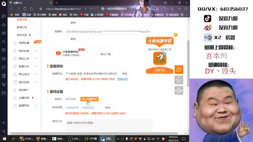
Task: Open the sidebar chat bubble icon
Action: coord(4,67)
